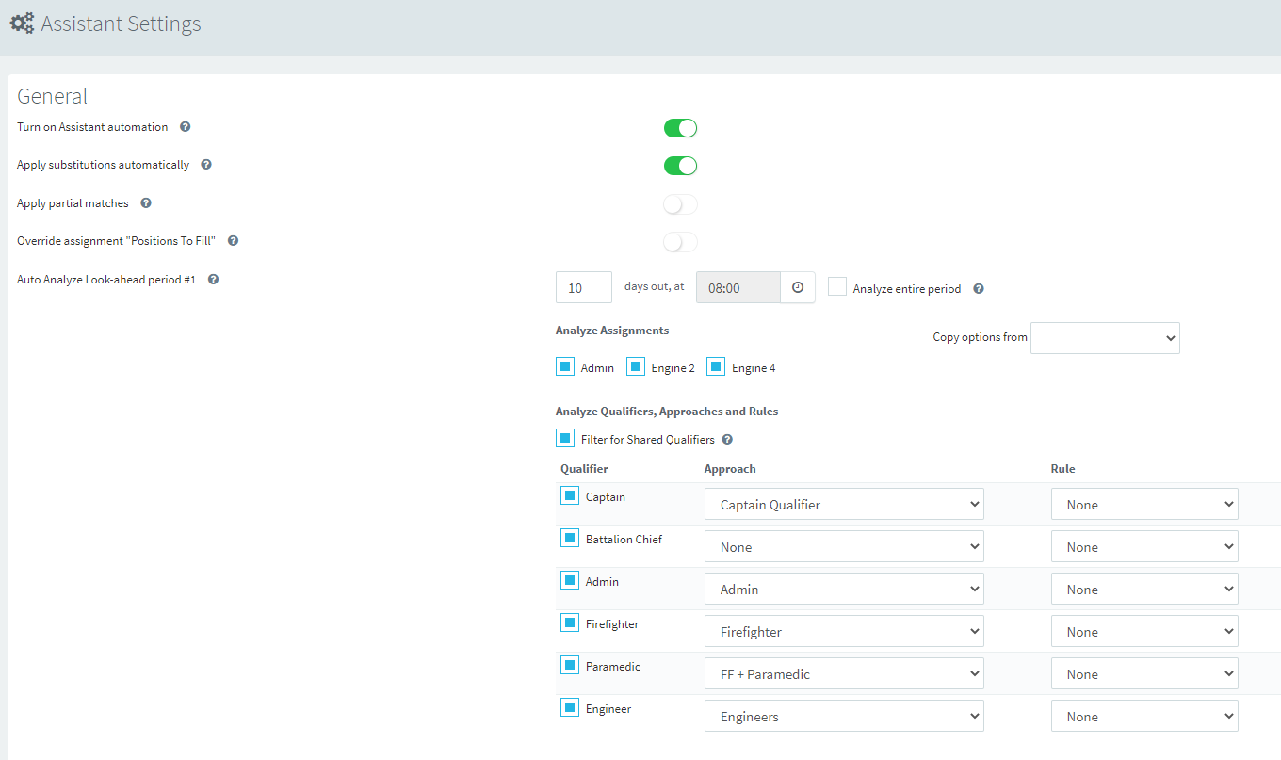1281x760 pixels.
Task: Uncheck the Engineer qualifier checkbox
Action: (570, 707)
